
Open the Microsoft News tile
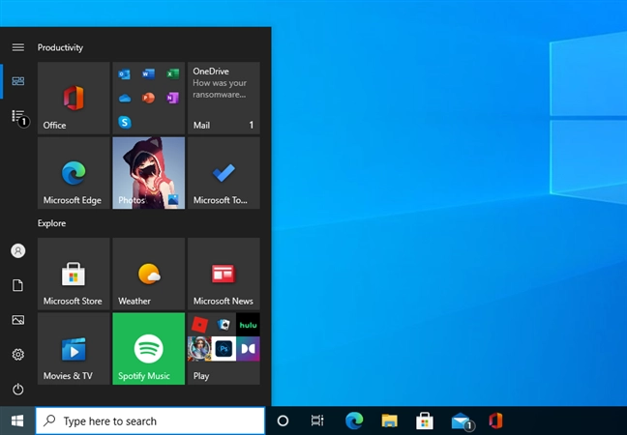coord(224,274)
